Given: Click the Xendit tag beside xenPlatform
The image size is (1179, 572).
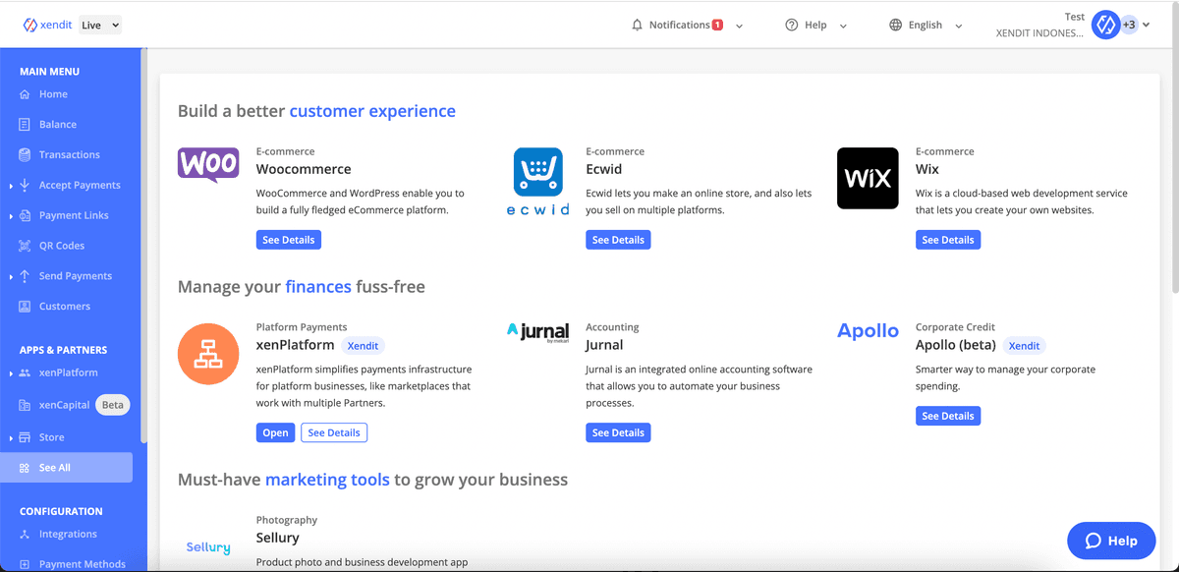Looking at the screenshot, I should click(x=363, y=346).
